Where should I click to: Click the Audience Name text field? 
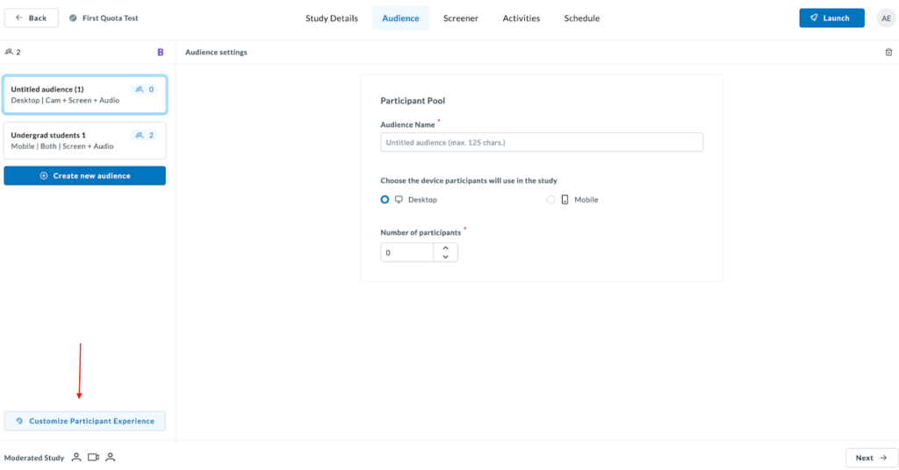tap(541, 142)
